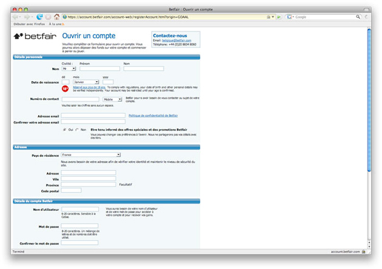Click the RSS feed icon beside À la une

pos(63,24)
